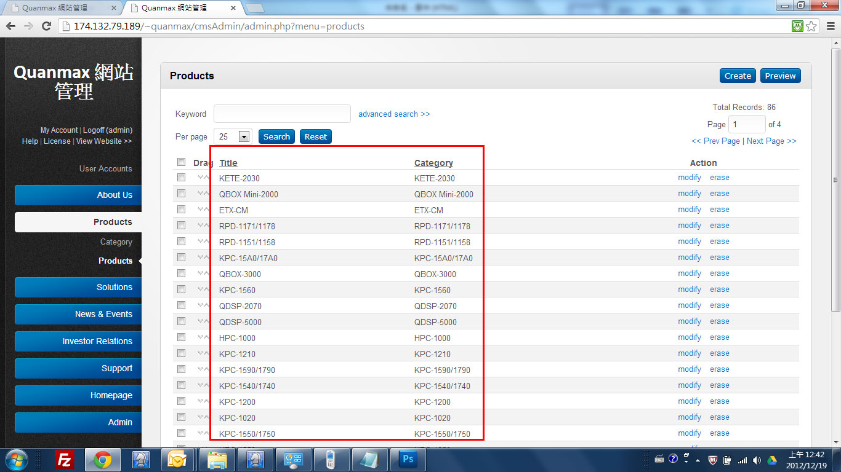This screenshot has height=472, width=841.
Task: Select the checkbox for KPC-1560 row
Action: (x=181, y=289)
